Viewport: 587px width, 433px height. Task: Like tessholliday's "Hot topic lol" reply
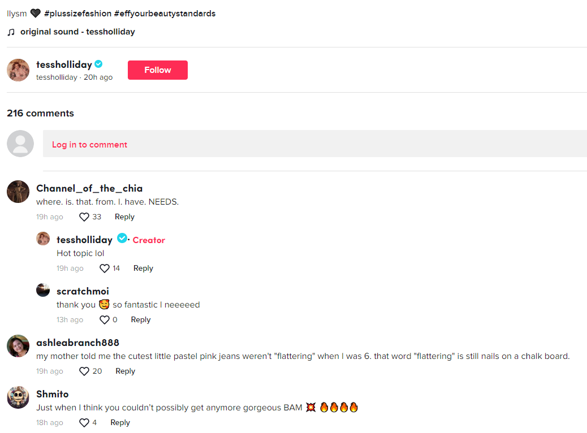click(x=105, y=269)
